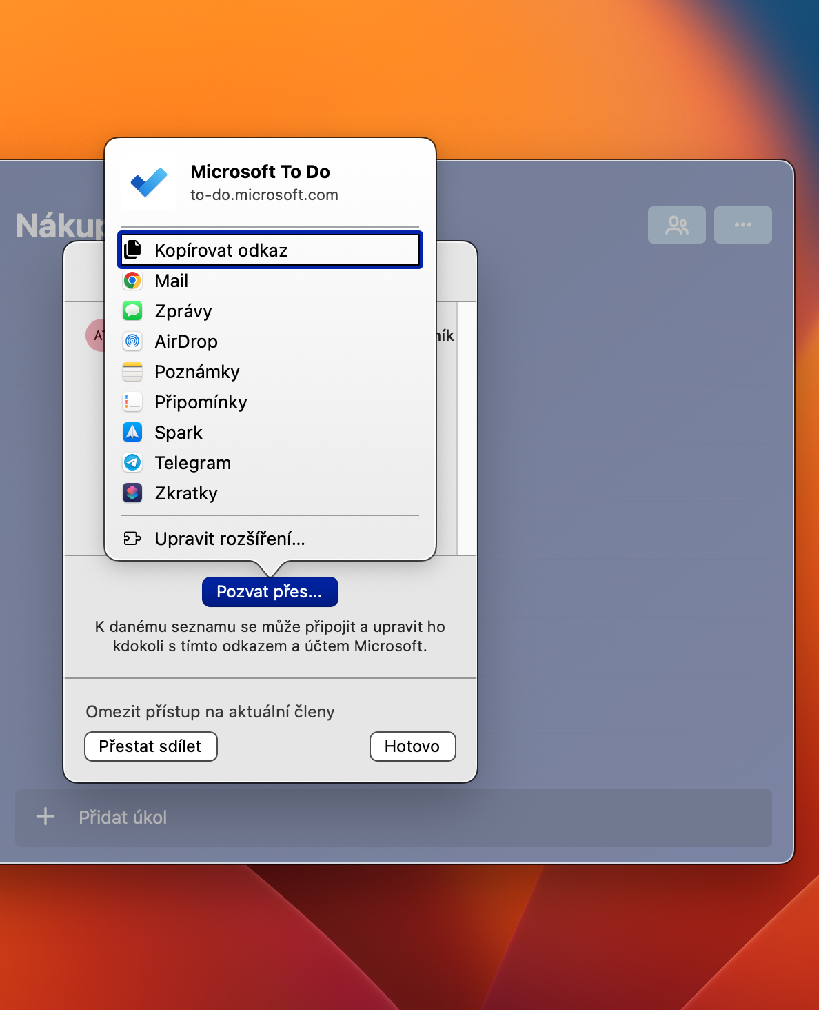Share to Poznámky

[x=270, y=372]
